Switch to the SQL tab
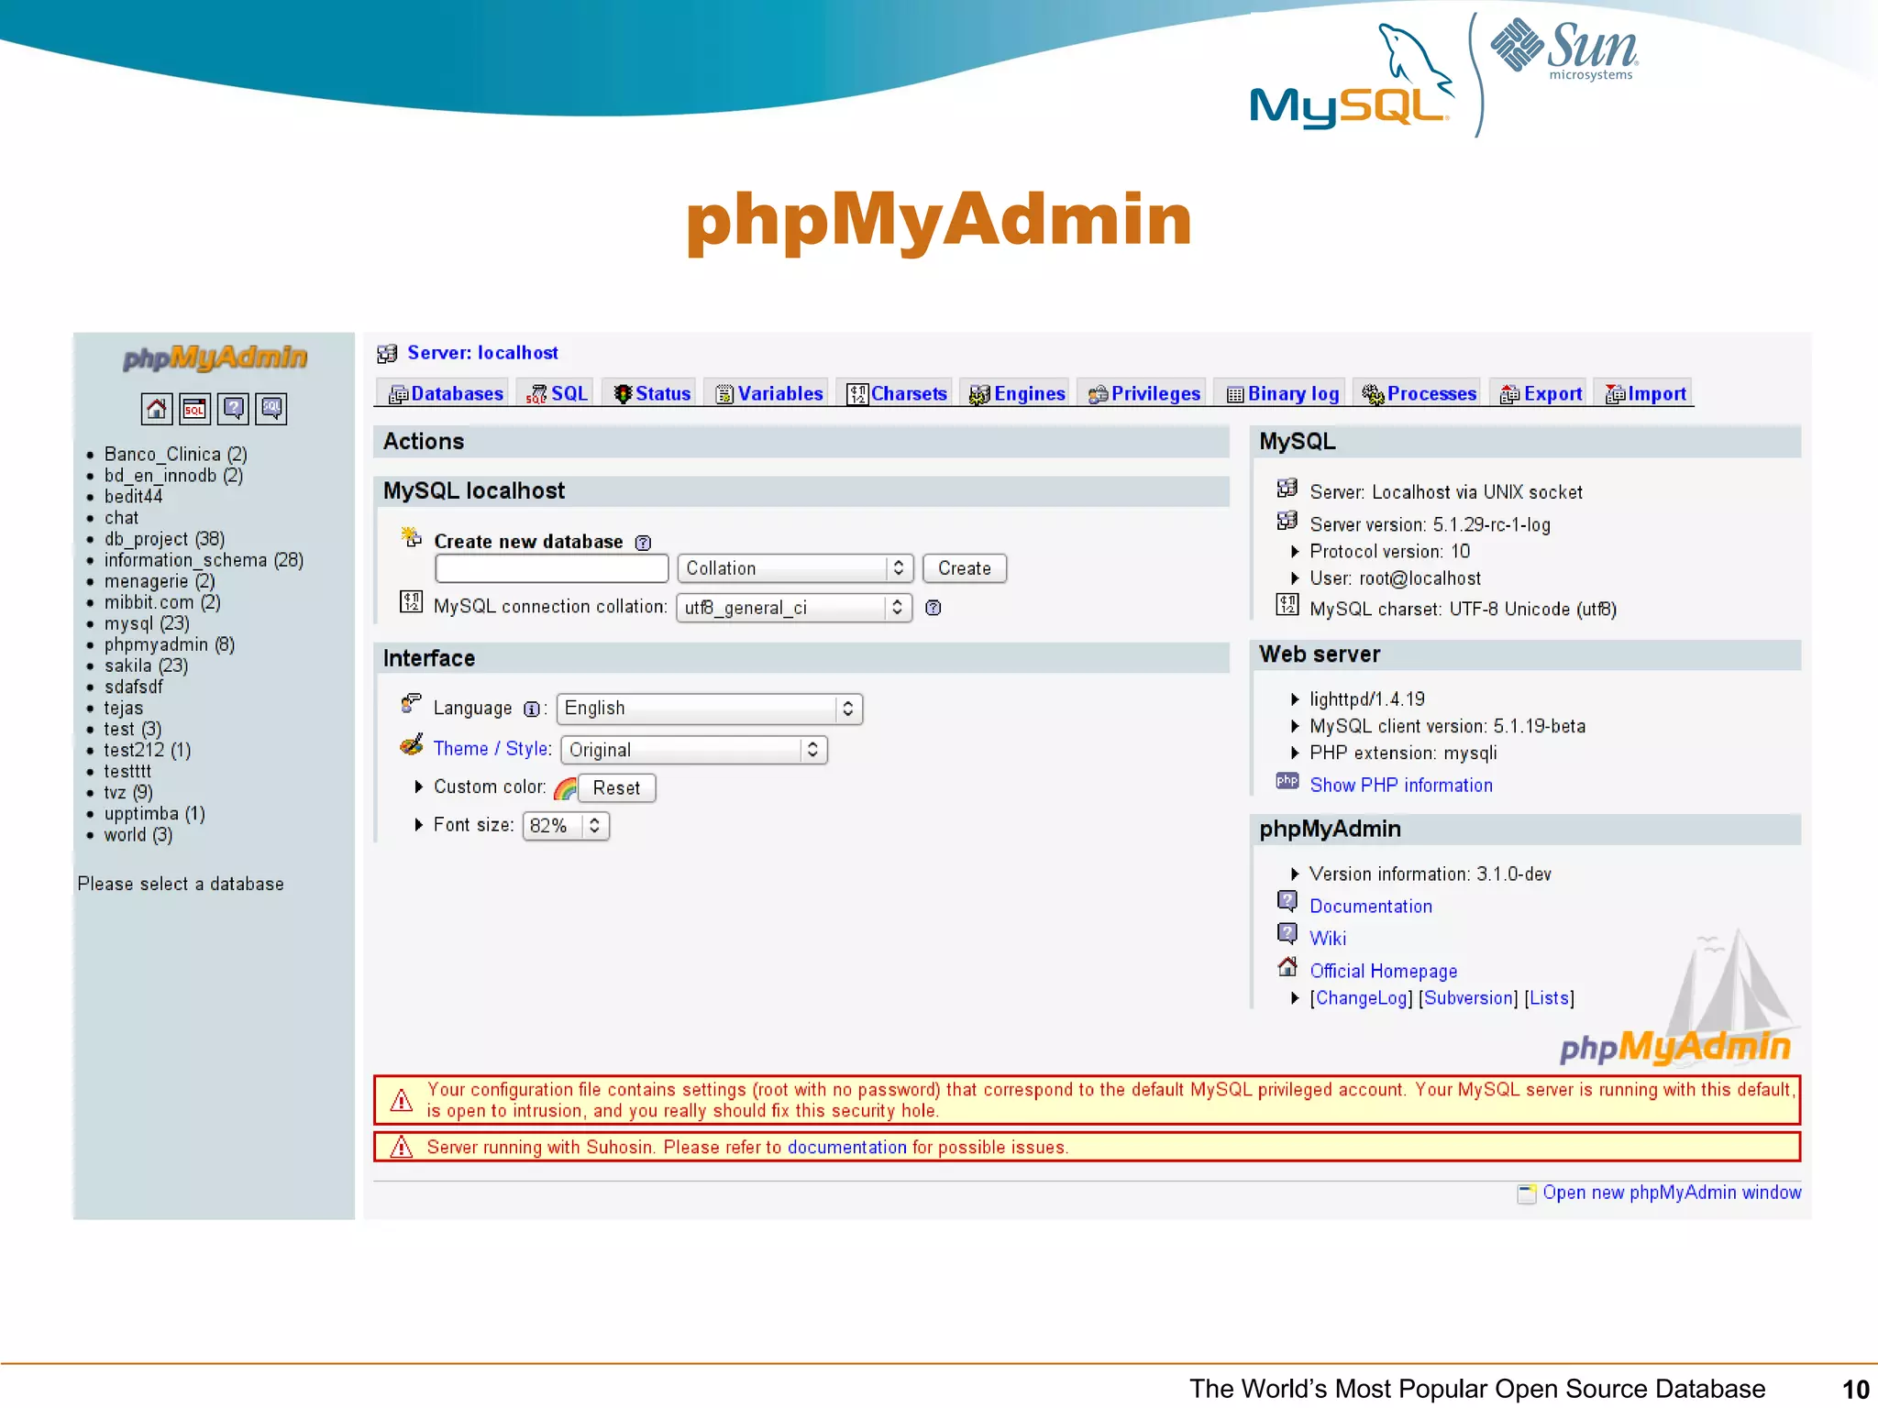This screenshot has height=1408, width=1878. (x=557, y=393)
